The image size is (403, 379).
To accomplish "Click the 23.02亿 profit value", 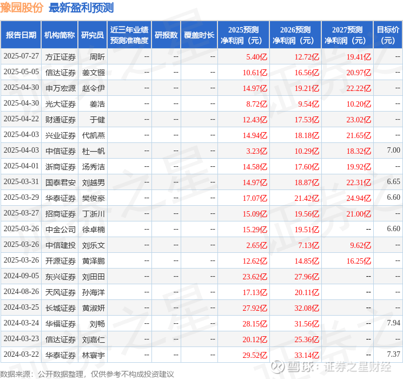I will 359,120.
